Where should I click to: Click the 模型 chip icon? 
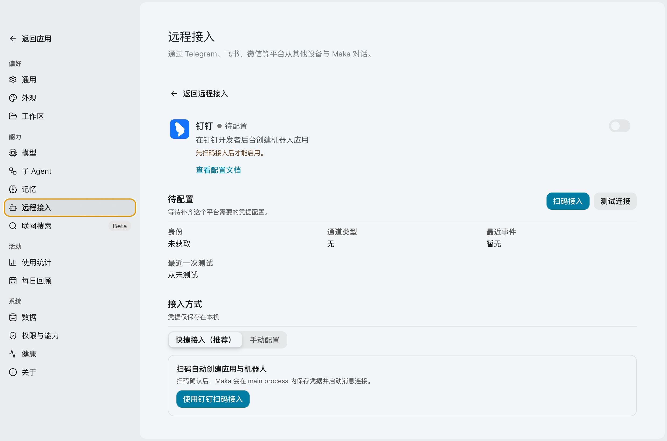tap(13, 153)
